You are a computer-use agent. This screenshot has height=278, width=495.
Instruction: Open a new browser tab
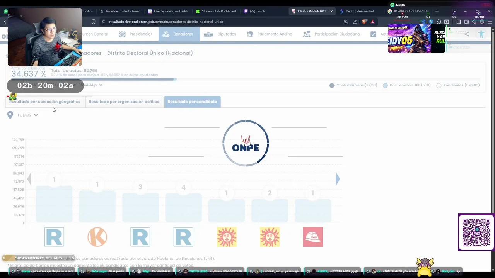(x=437, y=11)
